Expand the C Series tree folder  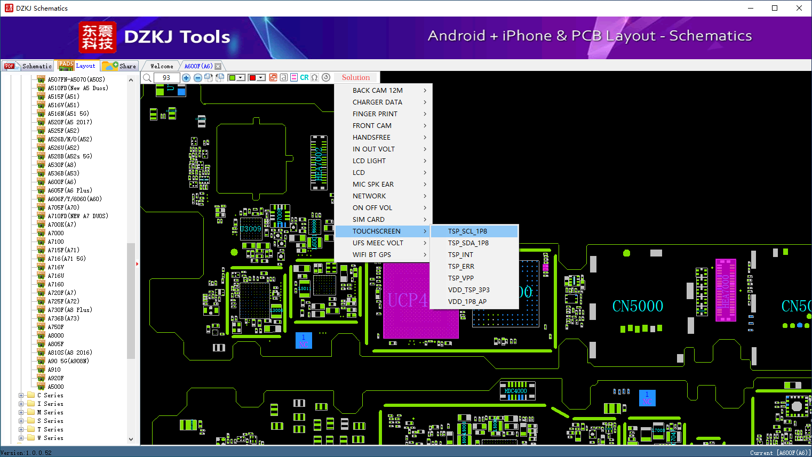pyautogui.click(x=21, y=396)
